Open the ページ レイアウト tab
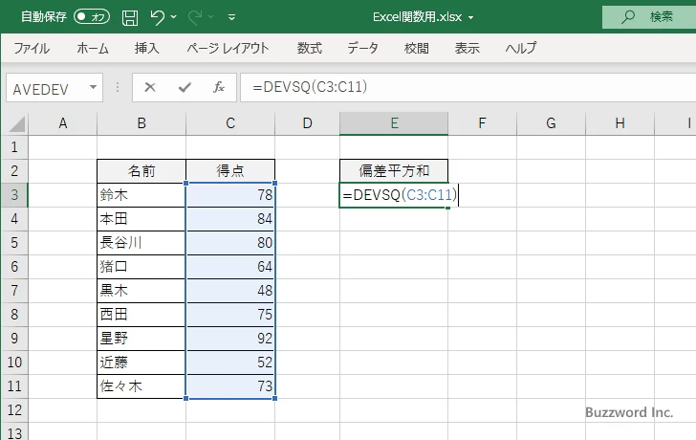696x440 pixels. [x=228, y=48]
